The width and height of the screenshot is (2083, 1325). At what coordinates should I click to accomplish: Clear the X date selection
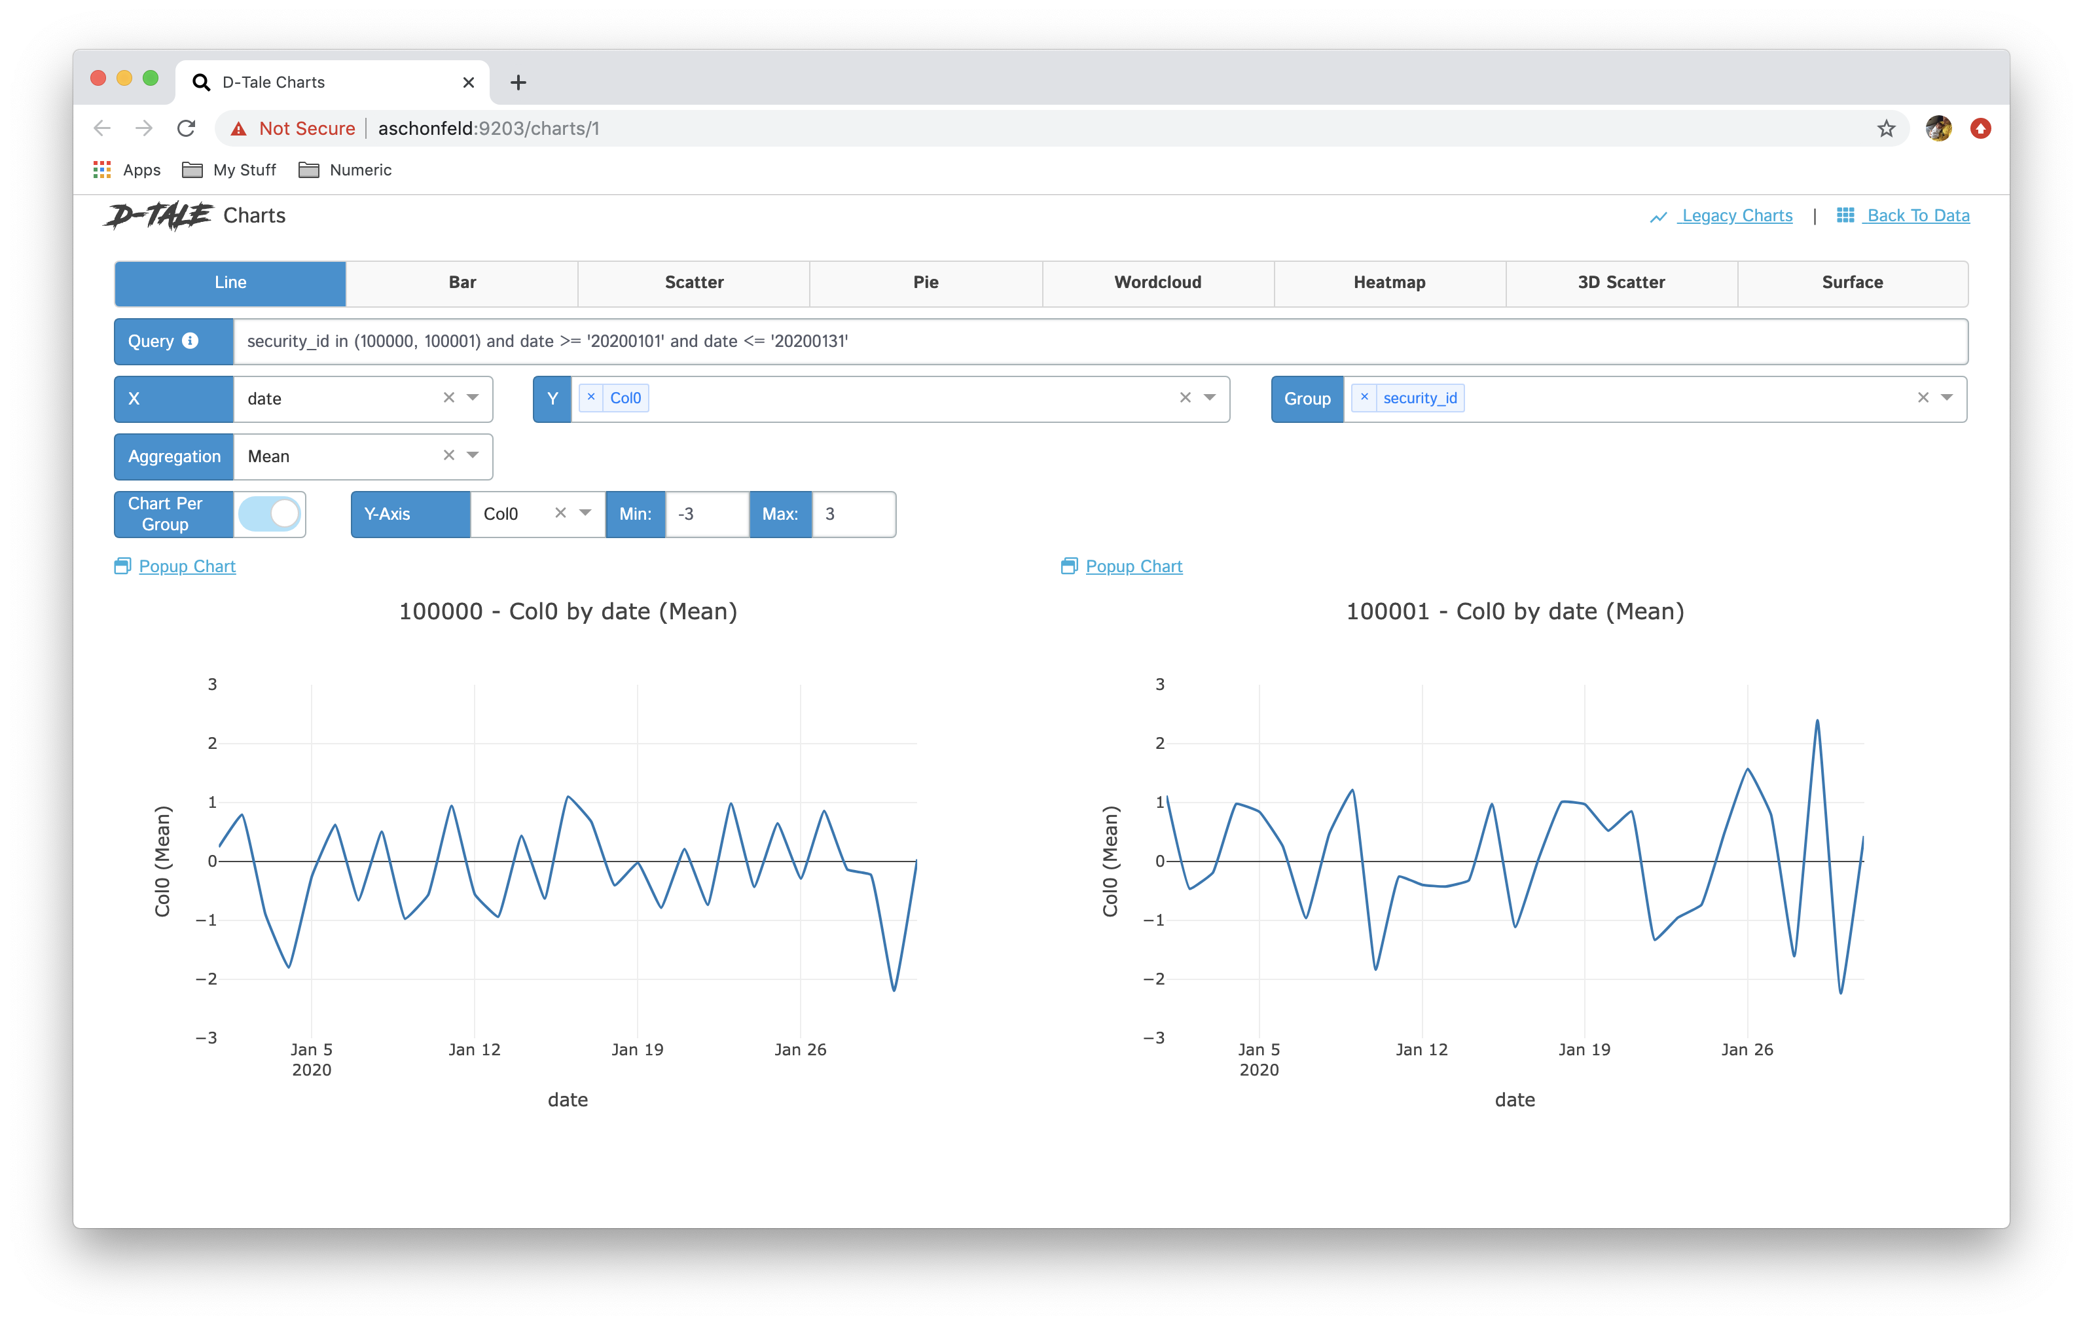coord(448,398)
